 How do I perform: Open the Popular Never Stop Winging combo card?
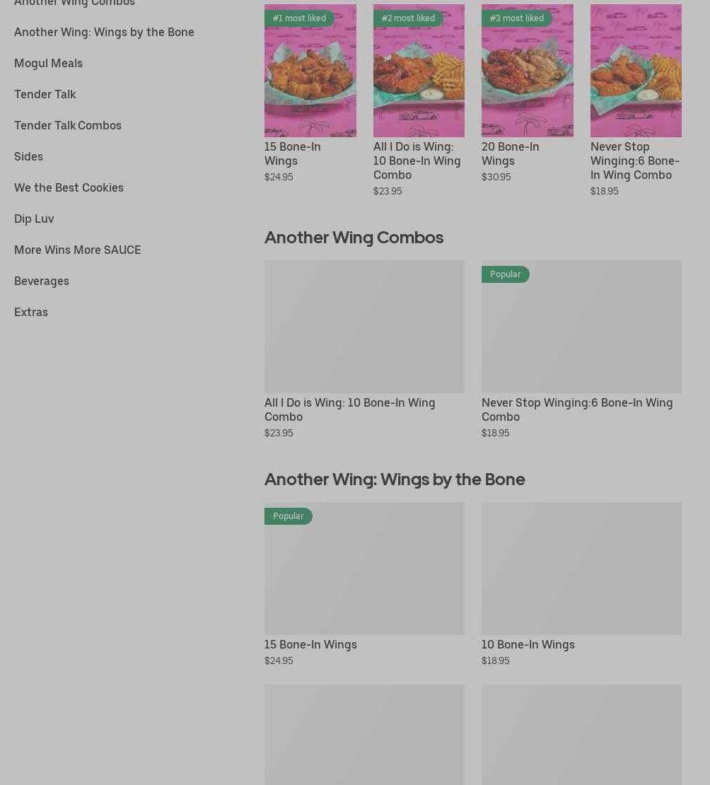coord(581,349)
